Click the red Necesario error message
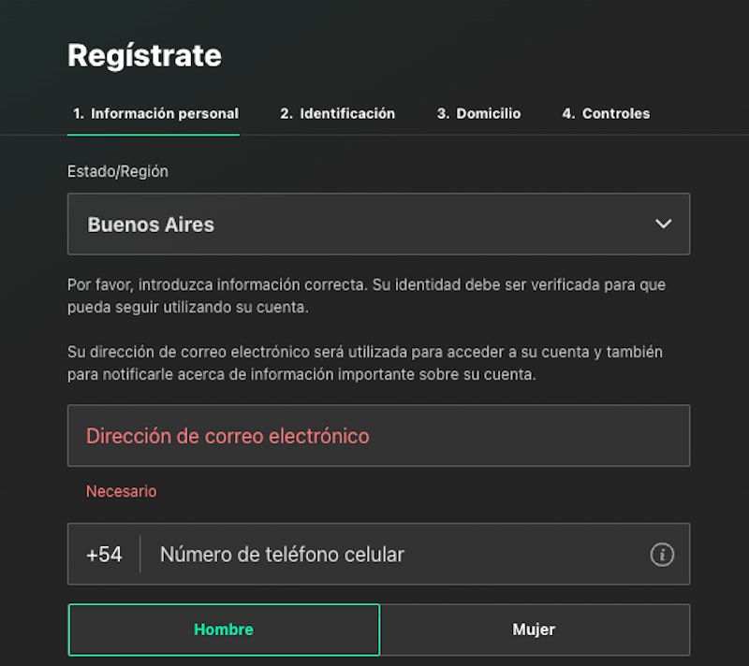749x666 pixels. point(122,491)
